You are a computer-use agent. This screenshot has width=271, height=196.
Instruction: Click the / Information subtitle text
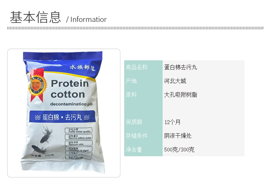(x=86, y=20)
